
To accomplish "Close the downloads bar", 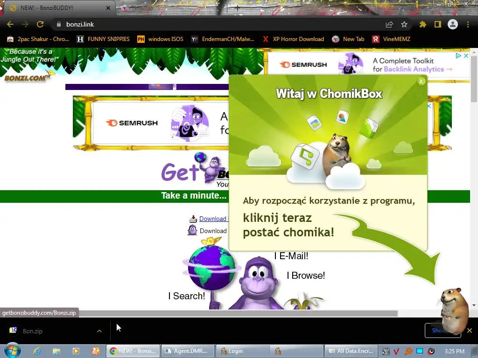I will [x=470, y=330].
